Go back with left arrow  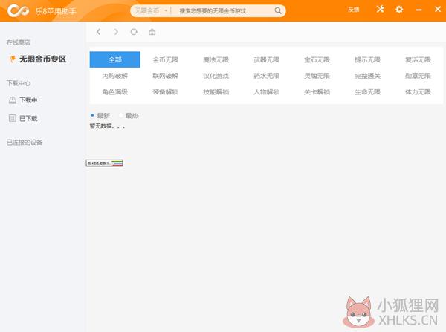pos(99,32)
